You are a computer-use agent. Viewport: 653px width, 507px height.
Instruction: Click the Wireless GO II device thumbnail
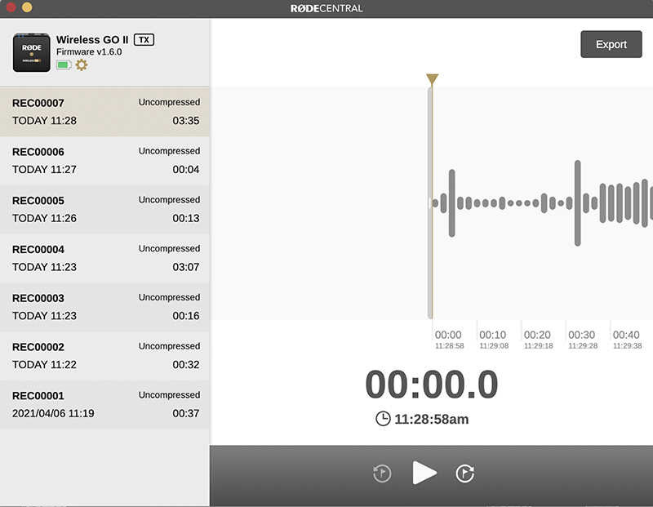[x=32, y=52]
